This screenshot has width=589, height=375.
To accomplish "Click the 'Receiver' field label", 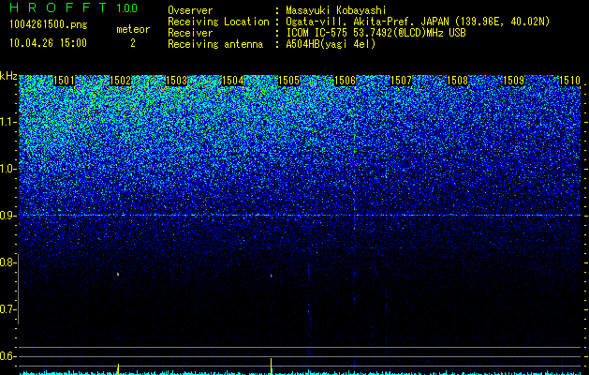I will (190, 33).
